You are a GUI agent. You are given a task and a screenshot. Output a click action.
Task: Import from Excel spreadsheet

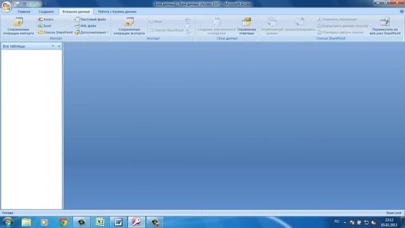pyautogui.click(x=44, y=26)
